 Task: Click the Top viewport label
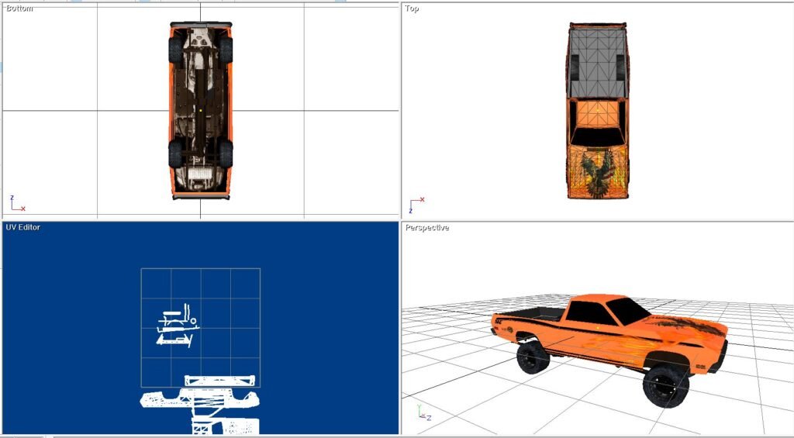[412, 9]
